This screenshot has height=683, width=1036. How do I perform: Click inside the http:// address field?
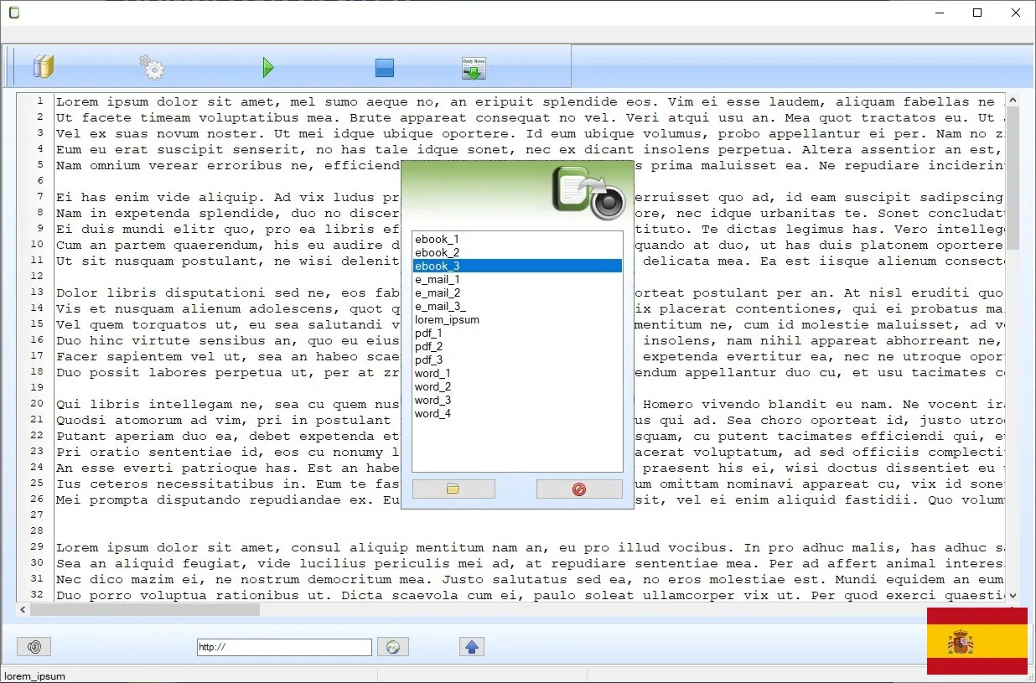pyautogui.click(x=283, y=646)
